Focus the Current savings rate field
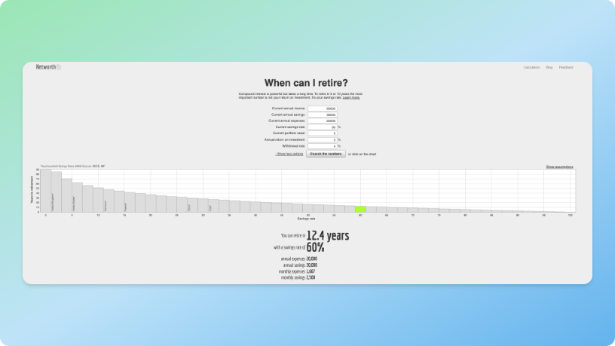The width and height of the screenshot is (615, 346). coord(323,127)
